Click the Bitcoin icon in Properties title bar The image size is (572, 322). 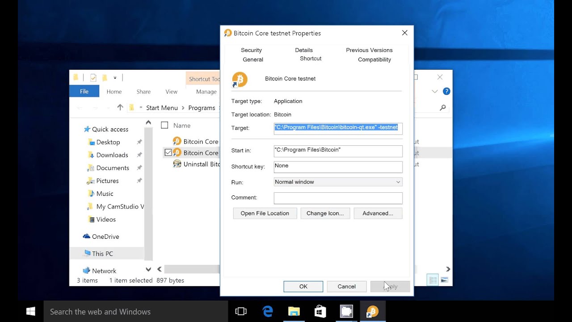point(228,33)
